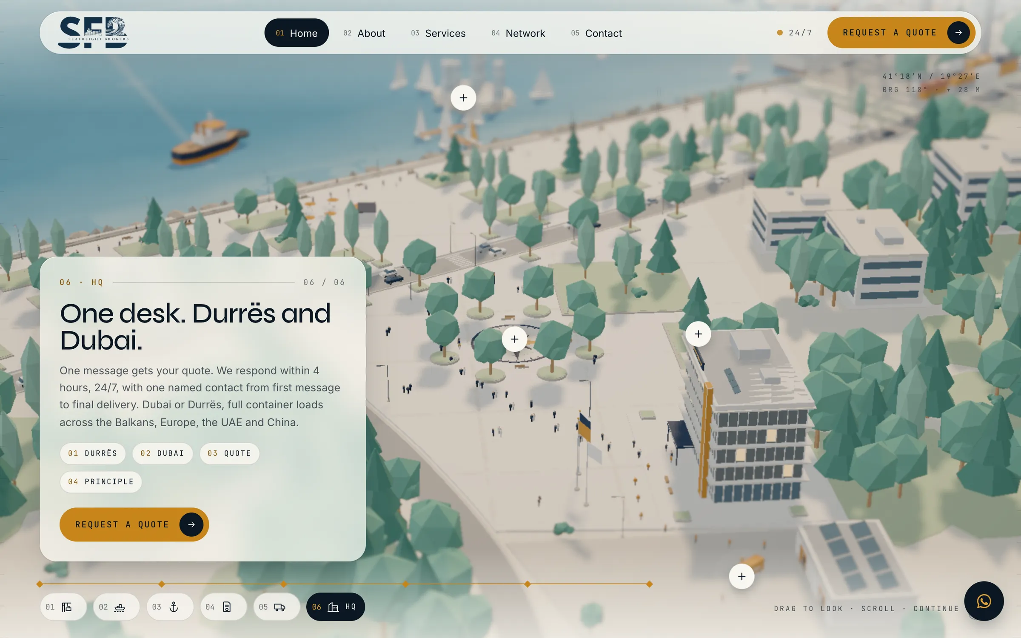Image resolution: width=1021 pixels, height=638 pixels.
Task: Select the 02 Dubai tag
Action: pyautogui.click(x=163, y=453)
